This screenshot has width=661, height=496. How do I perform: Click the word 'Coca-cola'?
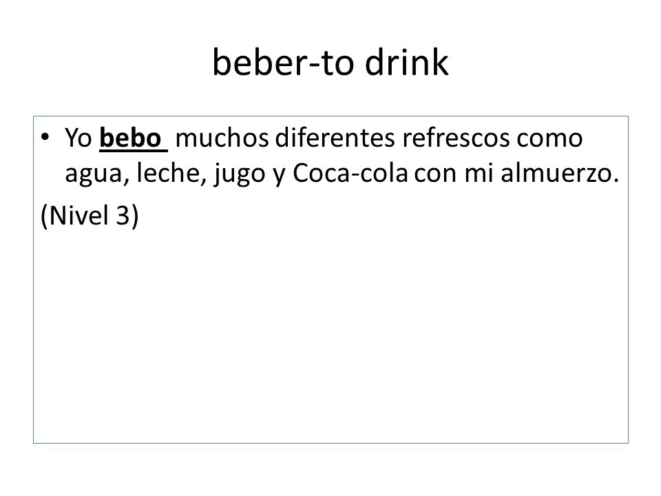coord(350,173)
